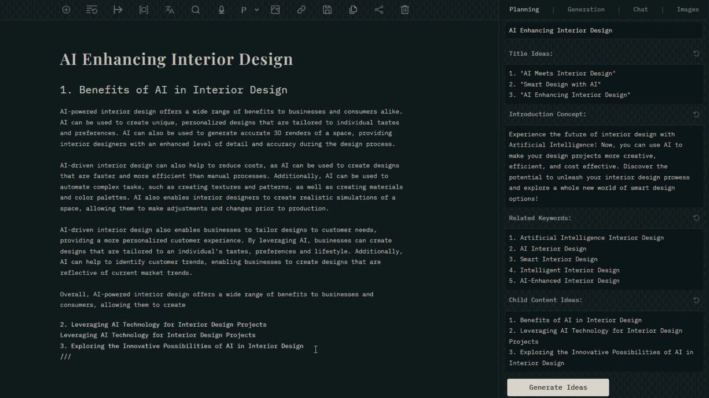Click editor line '3. Exploring the Innovative Possibilities'
This screenshot has height=398, width=709.
click(182, 346)
